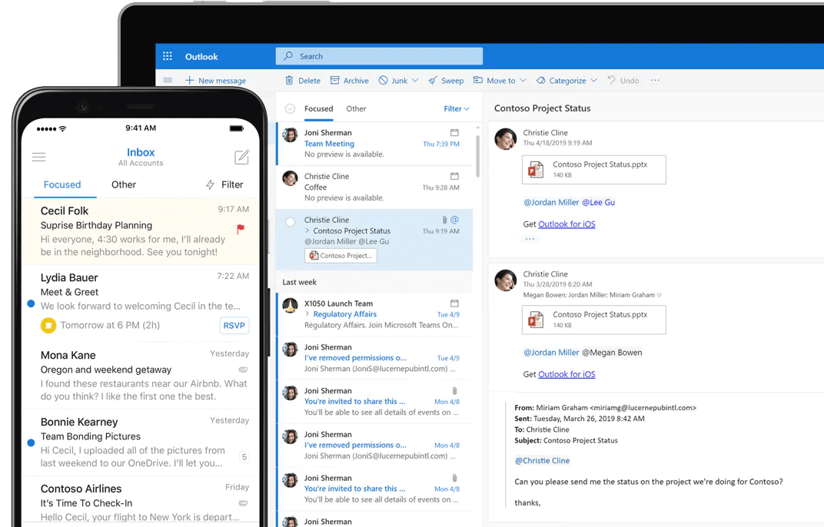Image resolution: width=824 pixels, height=527 pixels.
Task: Open the app launcher waffle icon
Action: tap(168, 57)
